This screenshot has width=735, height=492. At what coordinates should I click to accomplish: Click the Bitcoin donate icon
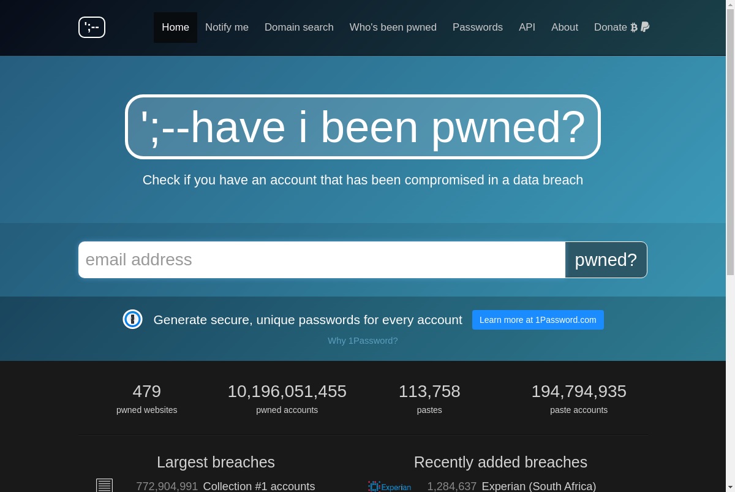(634, 28)
